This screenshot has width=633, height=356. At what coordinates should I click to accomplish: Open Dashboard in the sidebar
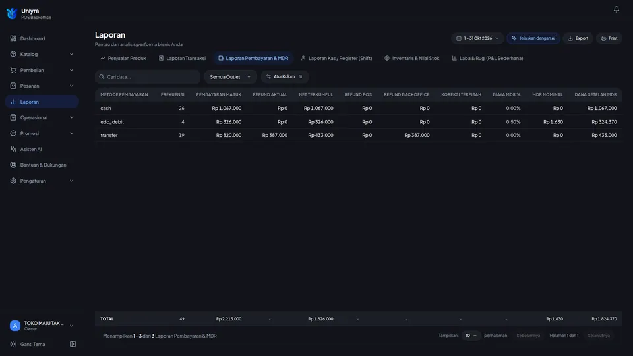[42, 38]
